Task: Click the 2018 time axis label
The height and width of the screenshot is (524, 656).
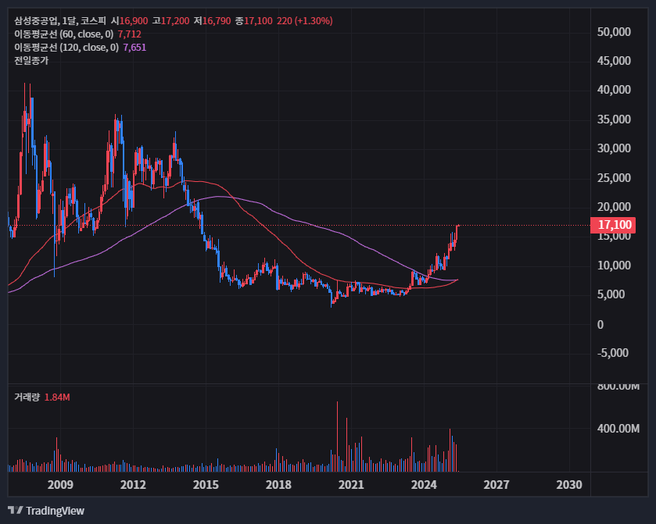Action: click(x=278, y=485)
